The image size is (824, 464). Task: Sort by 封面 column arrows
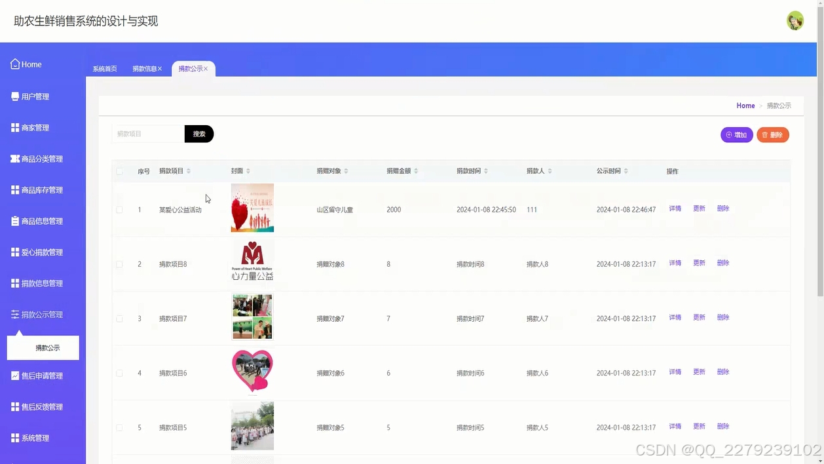(248, 171)
